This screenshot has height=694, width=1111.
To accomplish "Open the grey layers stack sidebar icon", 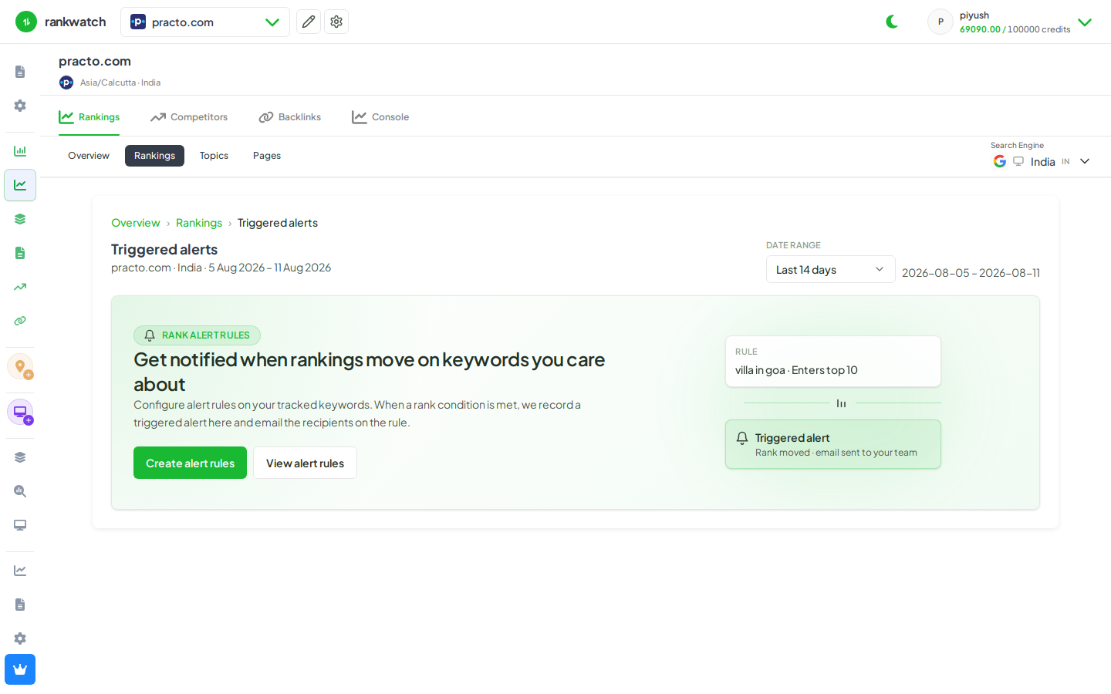I will [20, 457].
